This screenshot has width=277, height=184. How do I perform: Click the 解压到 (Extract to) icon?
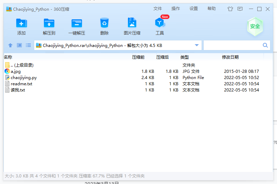[49, 23]
